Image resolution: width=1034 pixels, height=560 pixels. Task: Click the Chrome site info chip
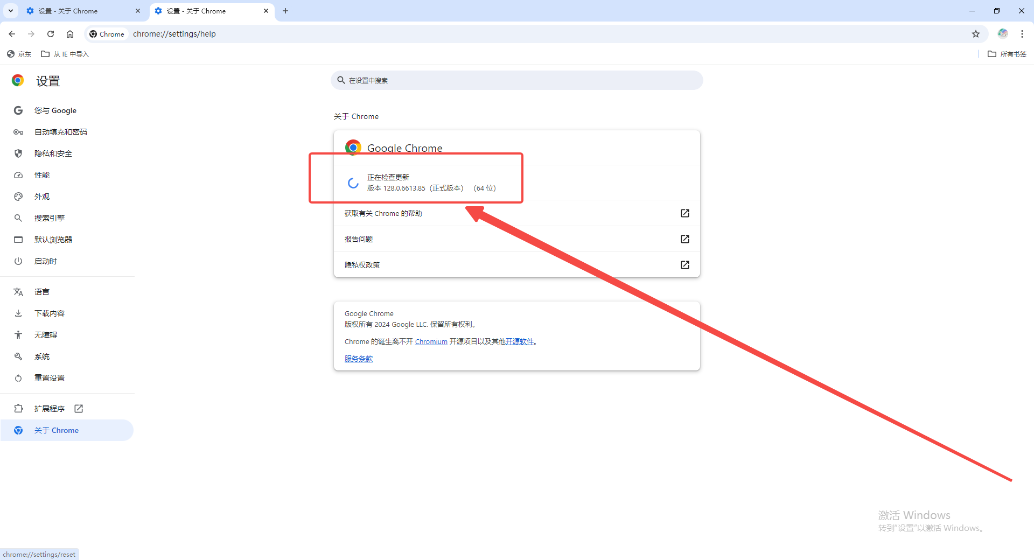[107, 34]
